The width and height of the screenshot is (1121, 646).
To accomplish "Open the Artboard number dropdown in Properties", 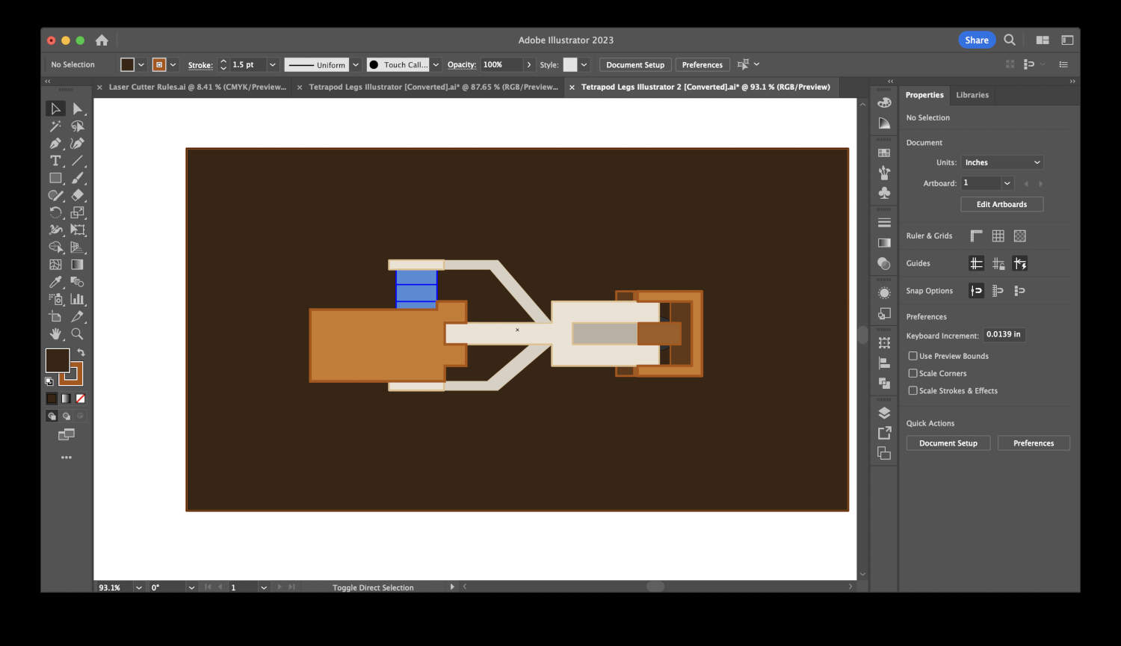I will (1007, 183).
